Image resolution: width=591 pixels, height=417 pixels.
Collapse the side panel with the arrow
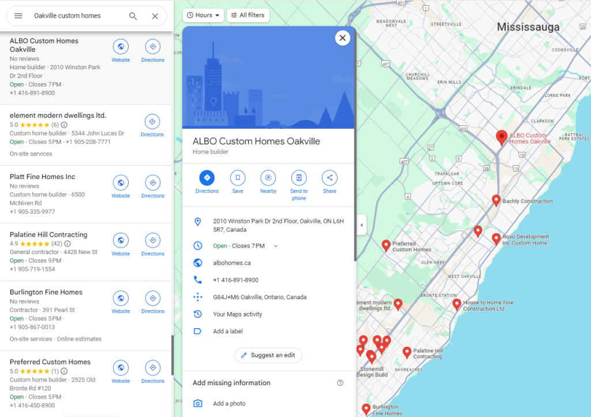coord(361,225)
